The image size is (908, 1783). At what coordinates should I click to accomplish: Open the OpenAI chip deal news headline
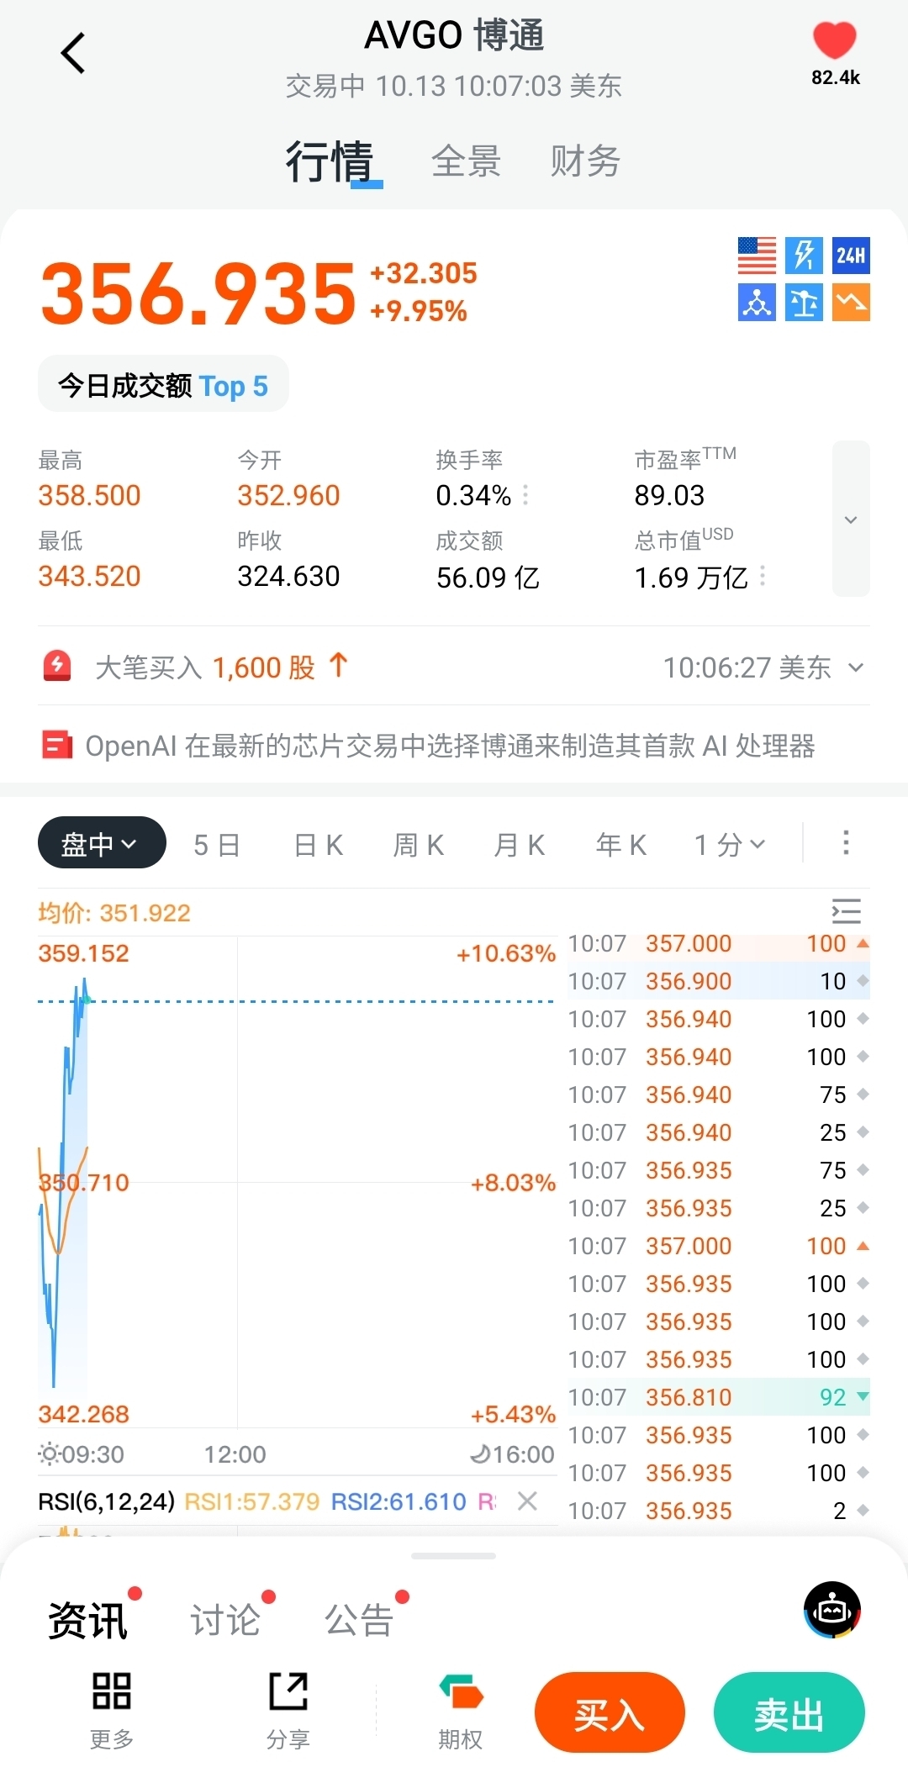tap(451, 746)
